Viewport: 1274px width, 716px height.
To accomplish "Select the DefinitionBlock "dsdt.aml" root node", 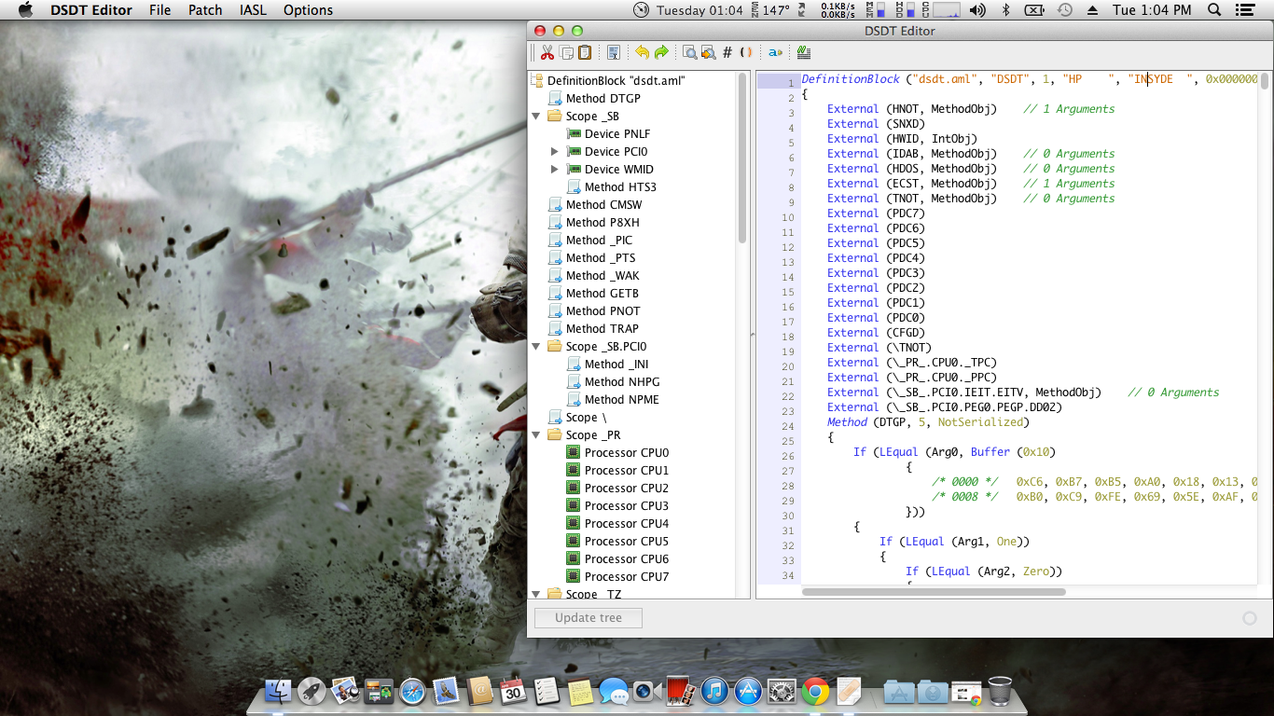I will [616, 80].
